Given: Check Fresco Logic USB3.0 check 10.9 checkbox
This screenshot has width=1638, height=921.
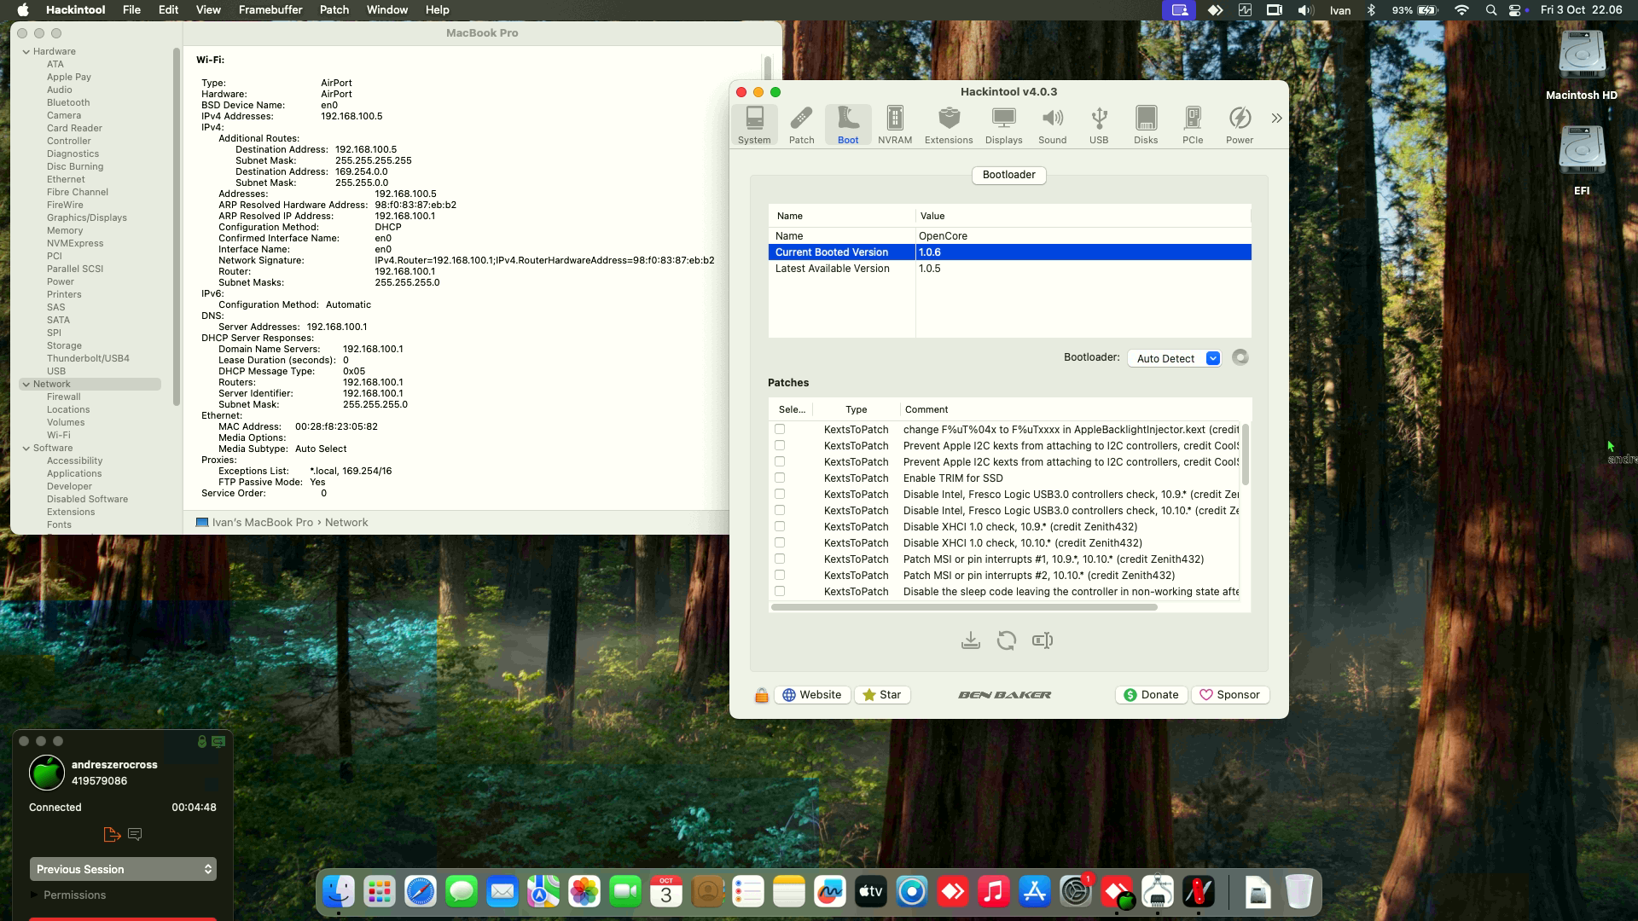Looking at the screenshot, I should point(779,494).
